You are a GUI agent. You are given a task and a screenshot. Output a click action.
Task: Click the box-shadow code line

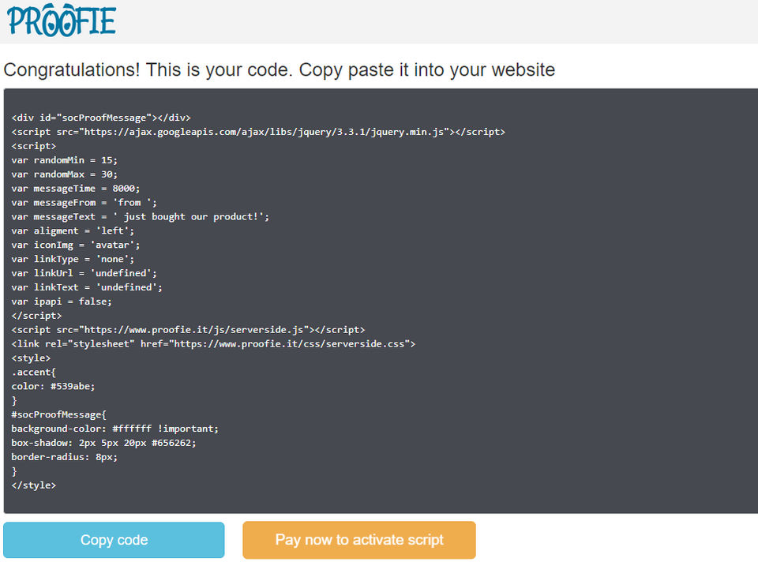point(104,443)
